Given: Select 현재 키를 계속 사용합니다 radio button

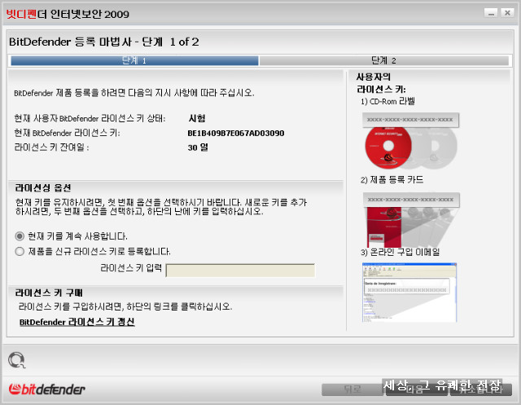Looking at the screenshot, I should [x=20, y=236].
